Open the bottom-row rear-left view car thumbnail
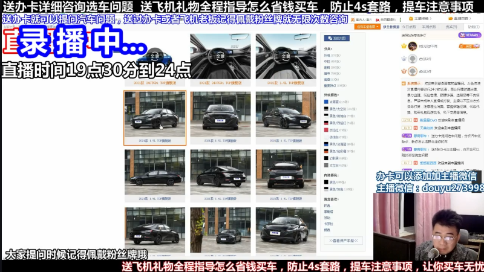 tap(155, 232)
